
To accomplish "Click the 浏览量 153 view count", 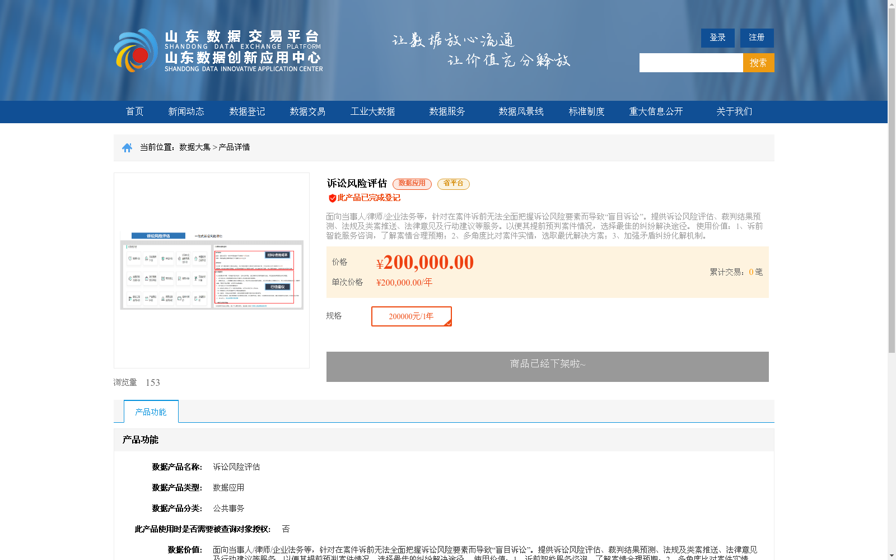I will click(x=137, y=382).
